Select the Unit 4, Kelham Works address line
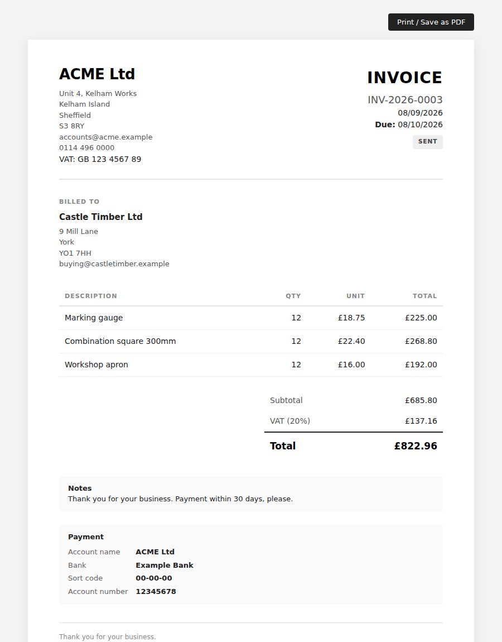Viewport: 502px width, 642px height. coord(98,94)
